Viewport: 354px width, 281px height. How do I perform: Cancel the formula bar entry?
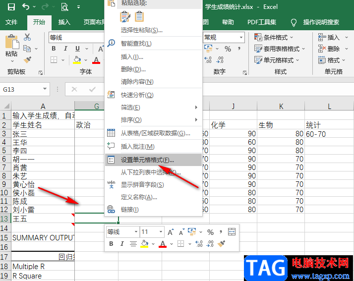click(74, 90)
